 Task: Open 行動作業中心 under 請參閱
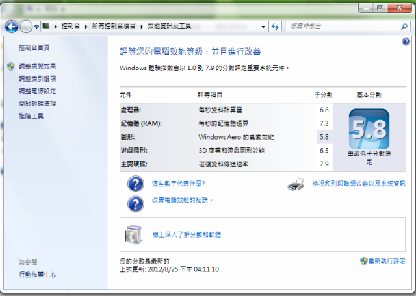(38, 275)
